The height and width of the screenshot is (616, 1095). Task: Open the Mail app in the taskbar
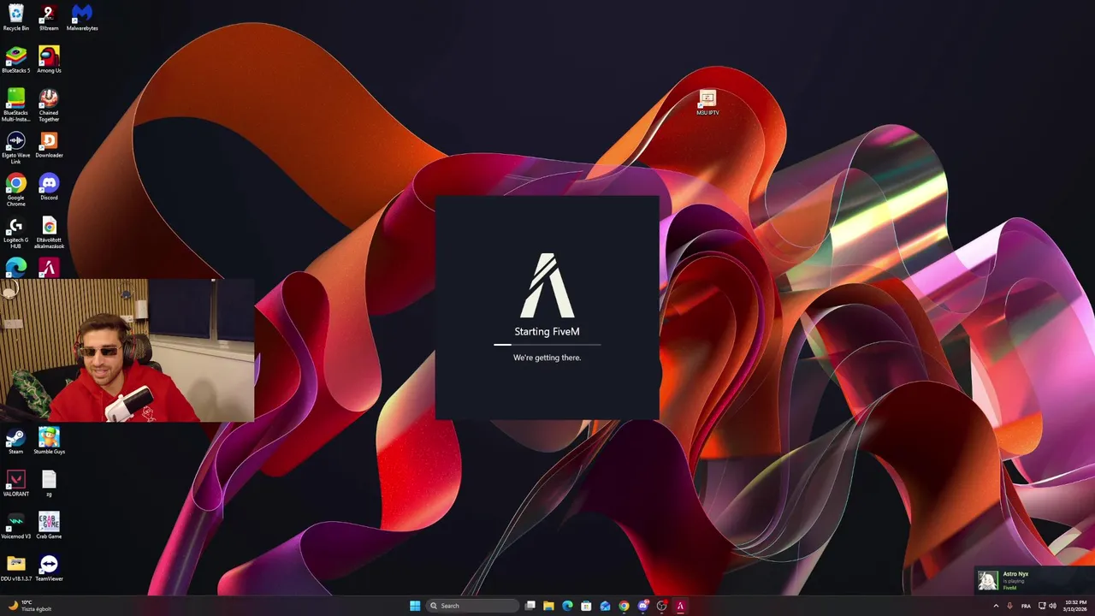coord(605,606)
